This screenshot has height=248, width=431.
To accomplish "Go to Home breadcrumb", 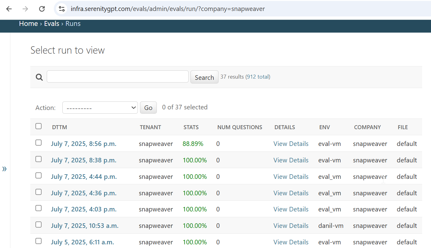I will click(x=28, y=24).
